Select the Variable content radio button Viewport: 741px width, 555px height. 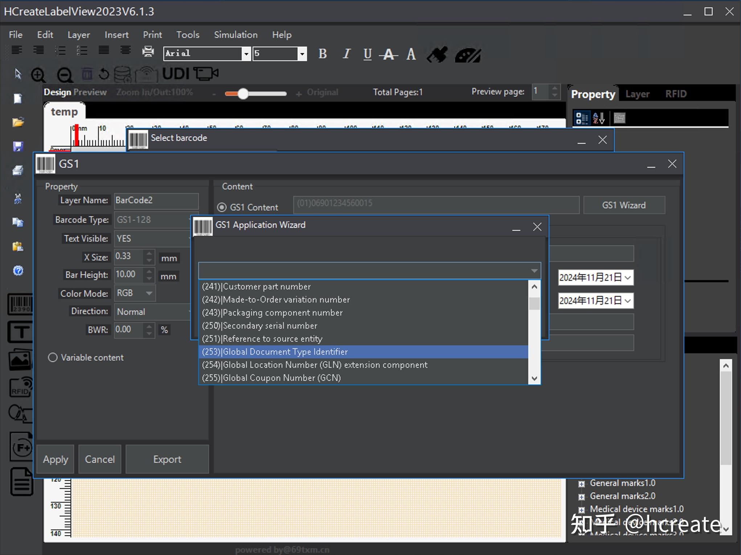pyautogui.click(x=53, y=358)
